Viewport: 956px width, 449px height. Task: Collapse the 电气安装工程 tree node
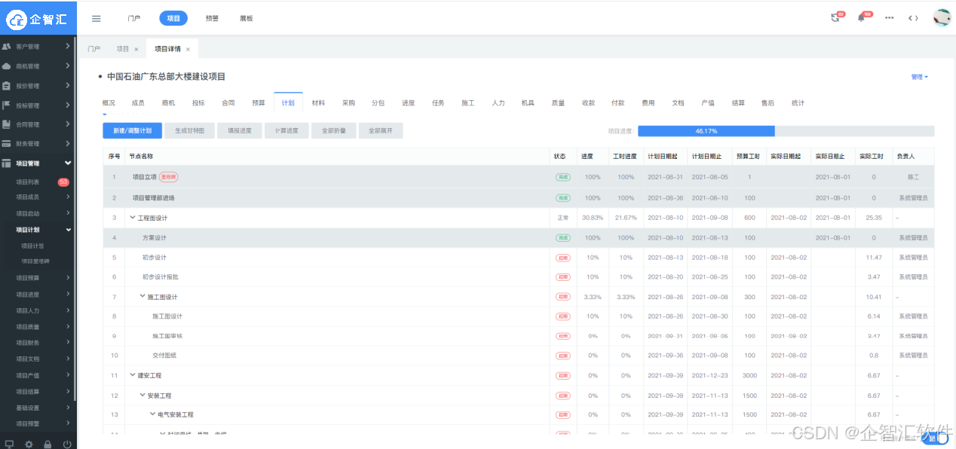tap(152, 414)
